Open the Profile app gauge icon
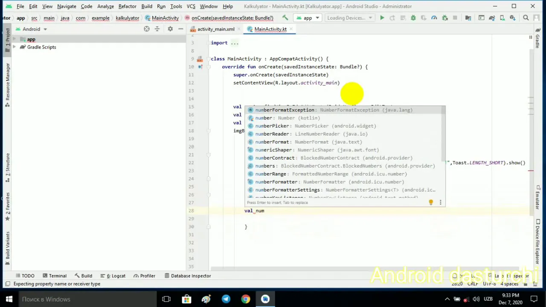Image resolution: width=546 pixels, height=307 pixels. pos(434,18)
